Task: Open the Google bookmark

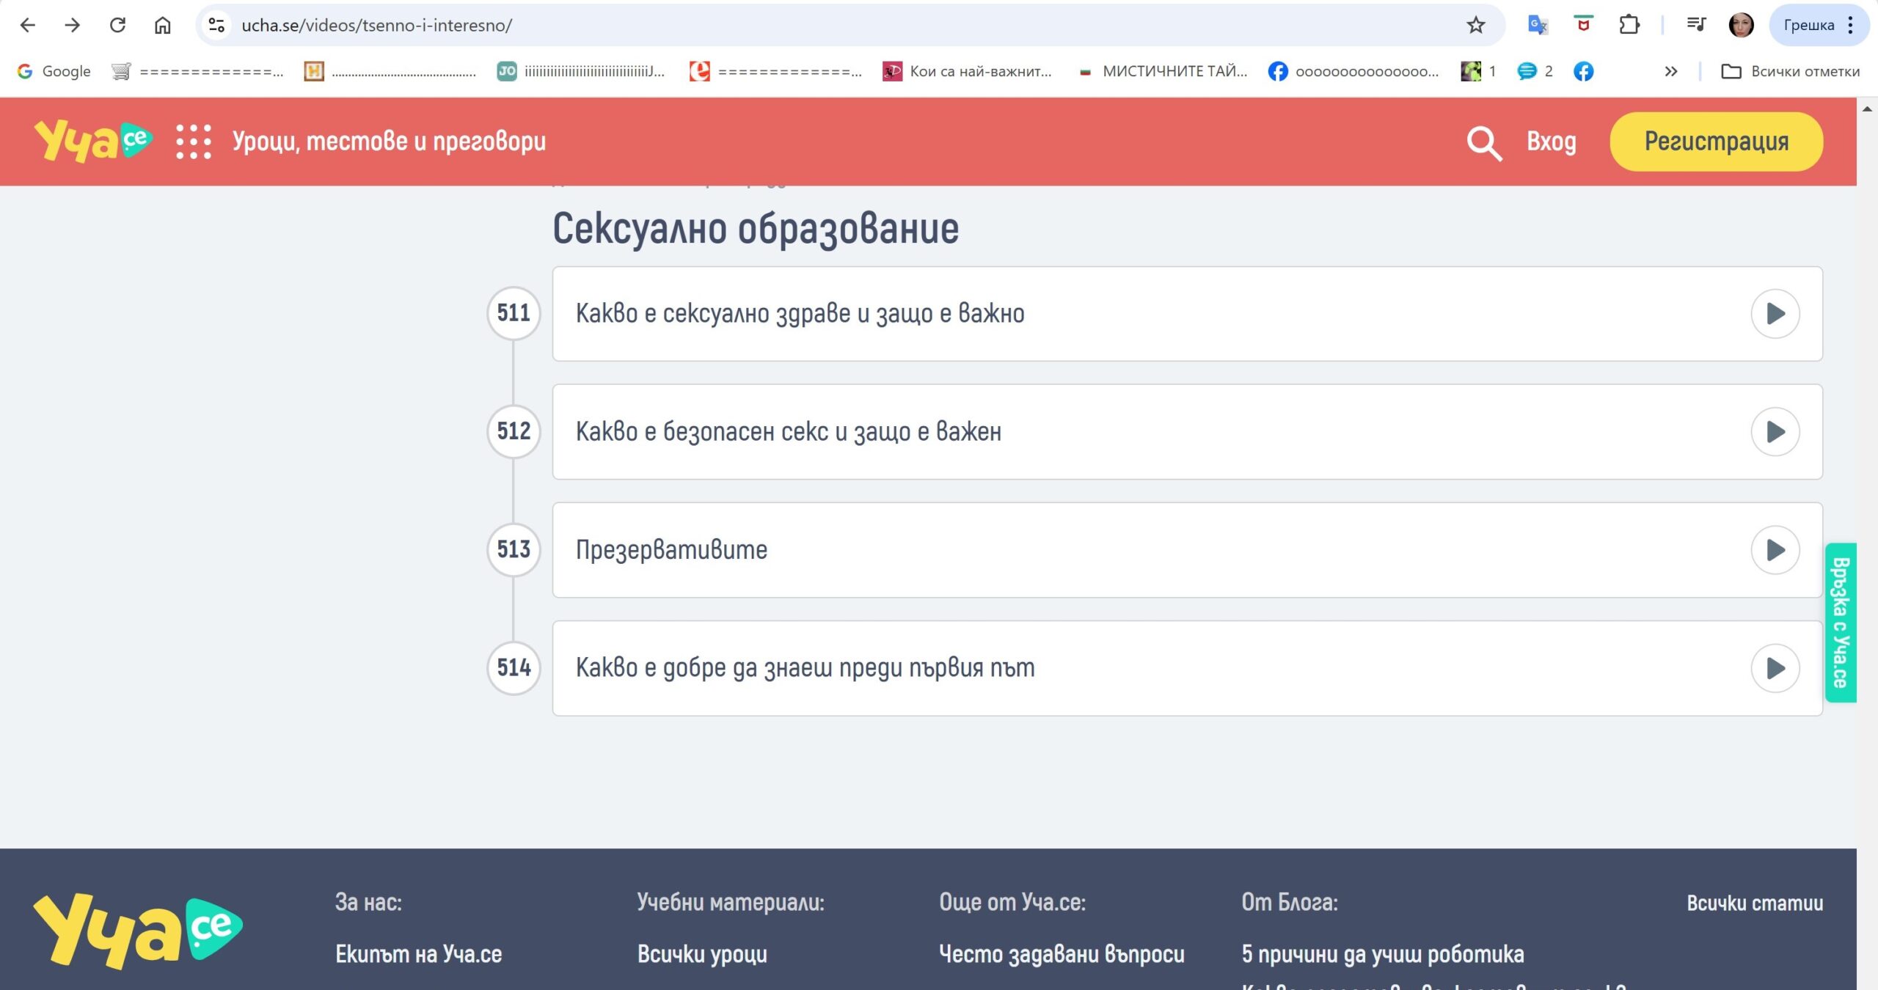Action: [54, 71]
